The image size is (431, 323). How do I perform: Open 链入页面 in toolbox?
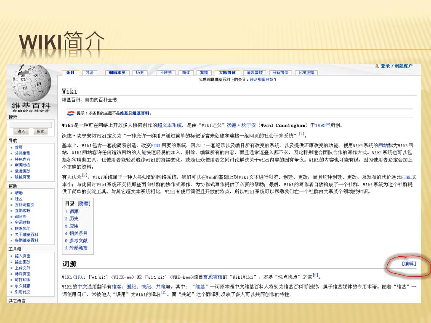23,256
